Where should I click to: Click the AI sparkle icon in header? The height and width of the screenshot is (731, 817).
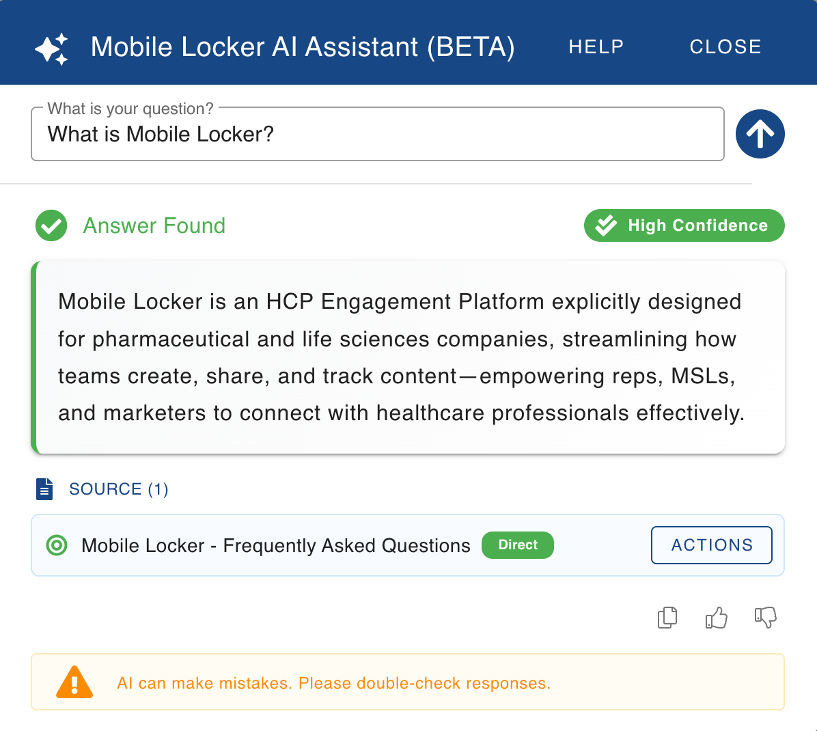[52, 49]
